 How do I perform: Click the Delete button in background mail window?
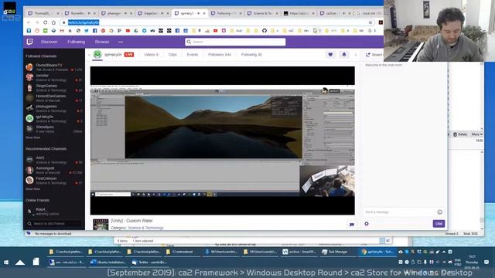coord(460,134)
